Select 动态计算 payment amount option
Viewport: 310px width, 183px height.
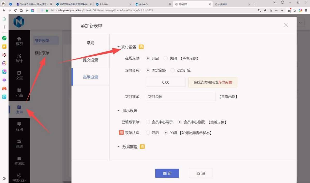click(x=173, y=70)
